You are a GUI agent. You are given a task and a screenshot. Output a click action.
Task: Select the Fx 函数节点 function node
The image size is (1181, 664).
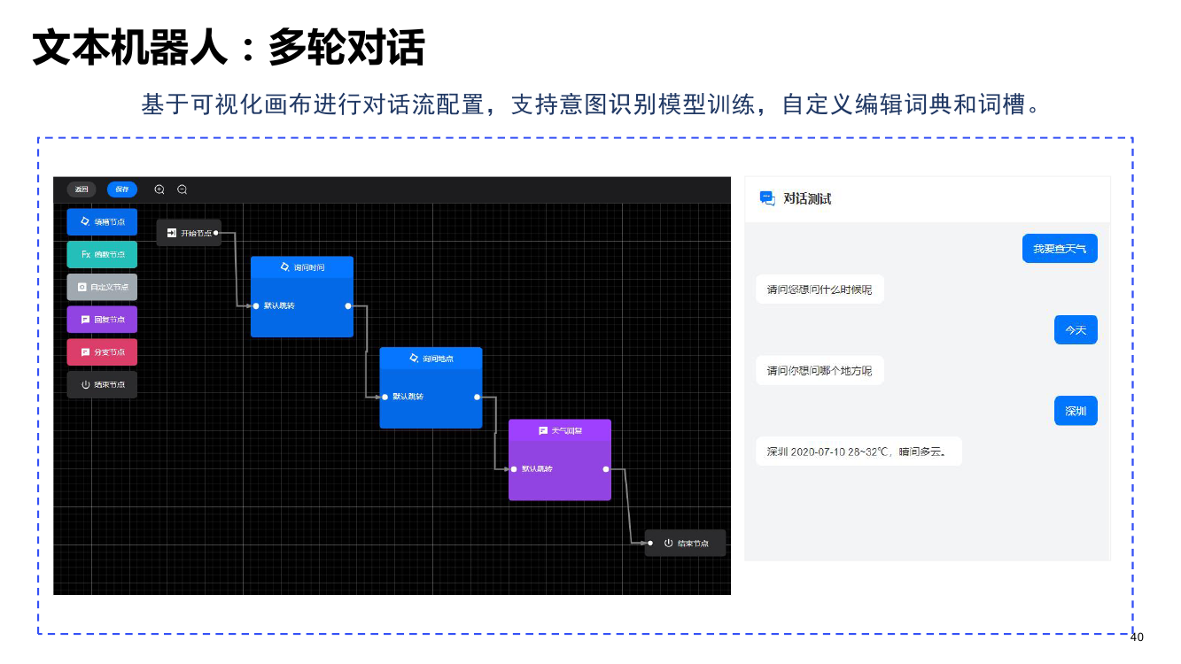(x=102, y=254)
